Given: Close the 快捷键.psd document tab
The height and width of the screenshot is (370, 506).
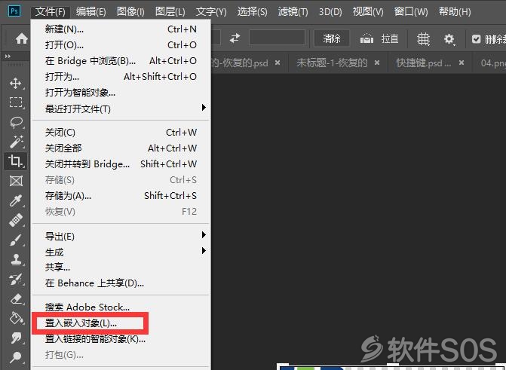Looking at the screenshot, I should [462, 63].
